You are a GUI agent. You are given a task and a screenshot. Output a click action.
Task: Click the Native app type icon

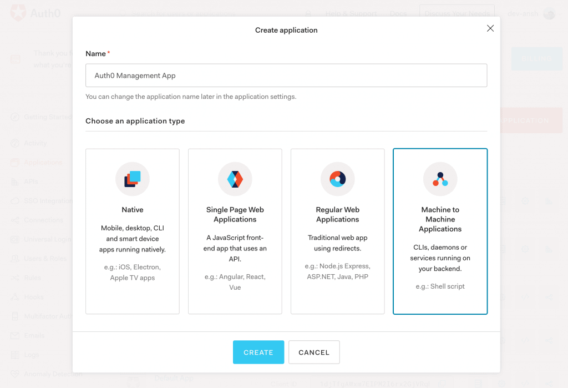click(x=132, y=179)
